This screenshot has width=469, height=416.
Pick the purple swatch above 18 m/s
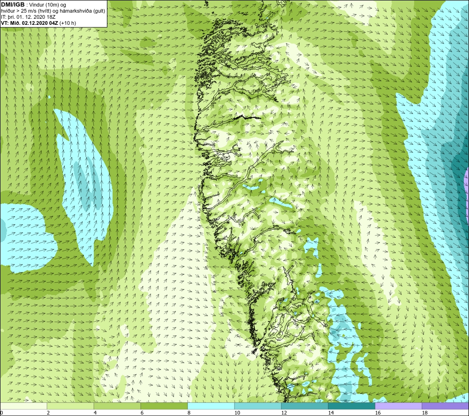click(x=446, y=406)
